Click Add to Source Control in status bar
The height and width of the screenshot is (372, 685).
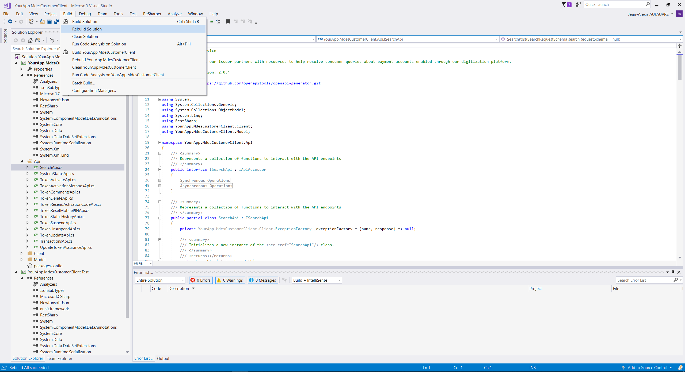pos(647,368)
